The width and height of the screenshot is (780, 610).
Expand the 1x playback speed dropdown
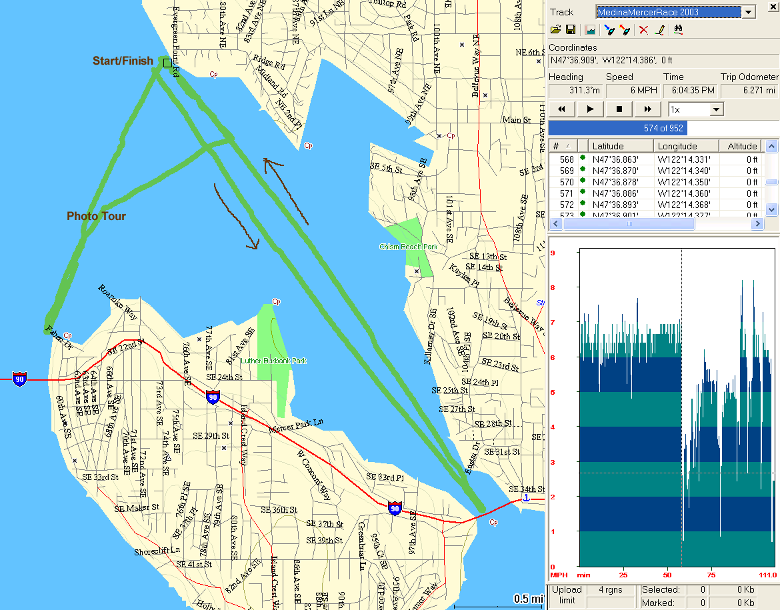717,109
